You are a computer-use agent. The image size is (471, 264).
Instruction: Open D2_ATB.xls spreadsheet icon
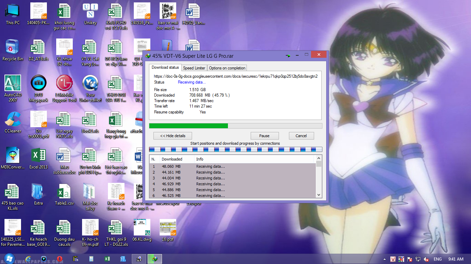tap(39, 50)
